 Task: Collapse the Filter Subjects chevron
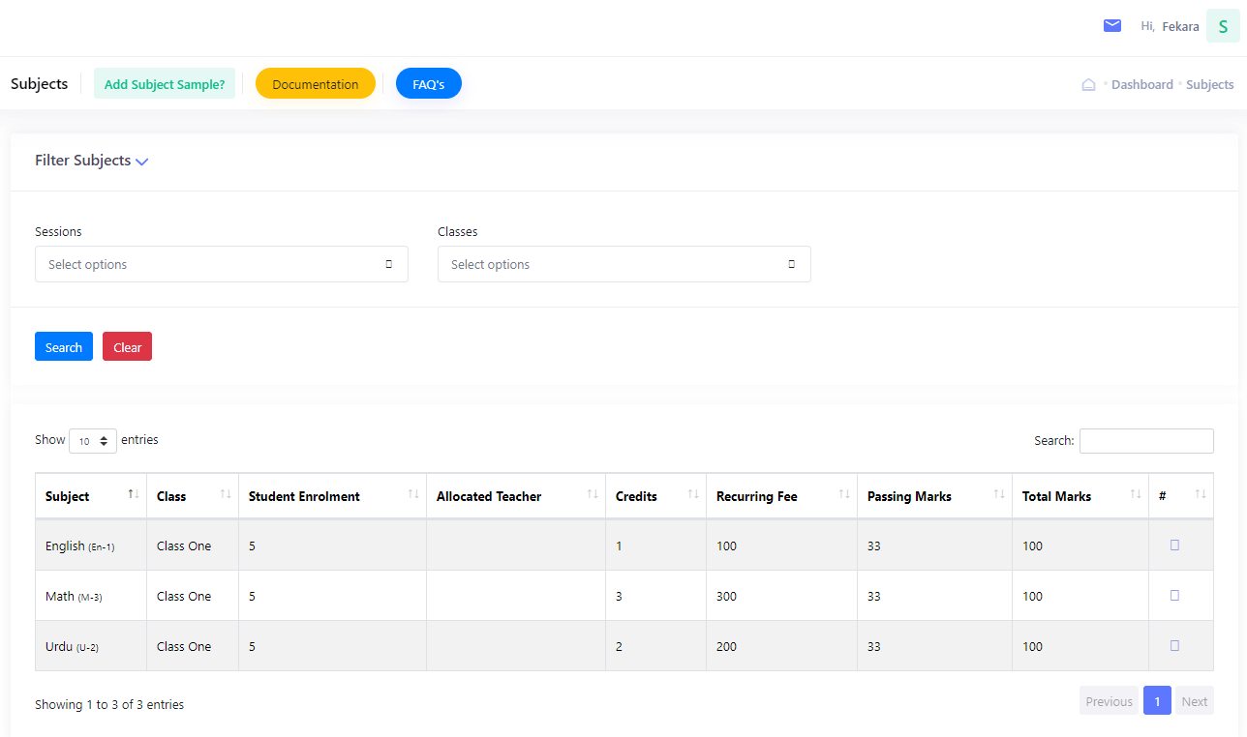tap(142, 162)
